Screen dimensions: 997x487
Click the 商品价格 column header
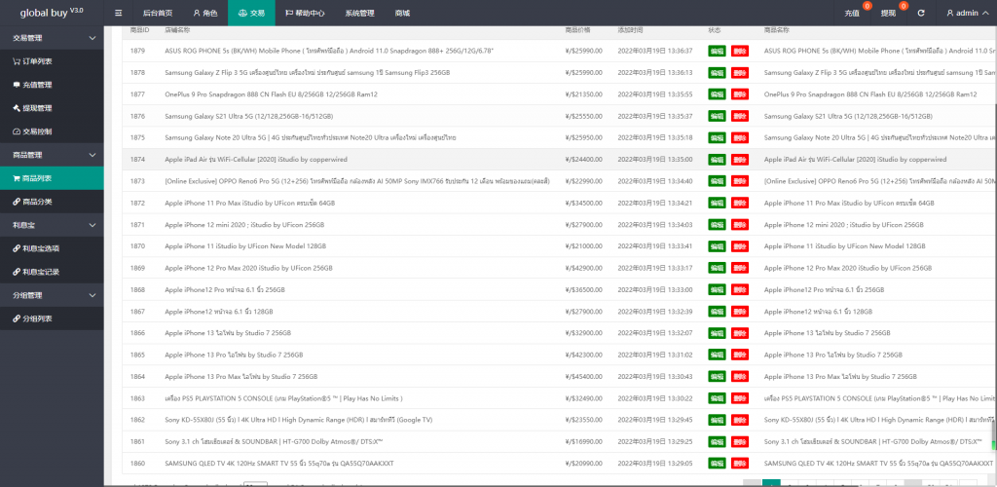[577, 30]
